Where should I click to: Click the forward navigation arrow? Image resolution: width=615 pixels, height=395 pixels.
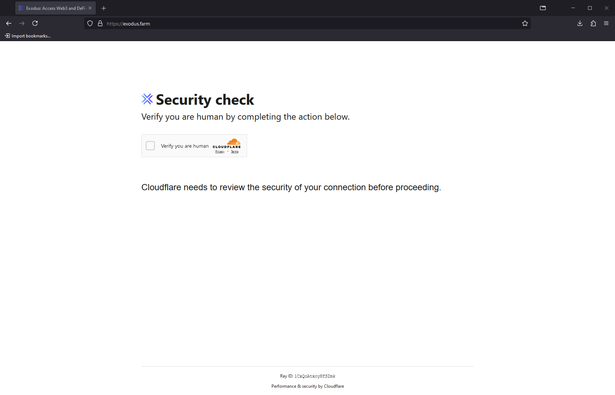coord(22,23)
